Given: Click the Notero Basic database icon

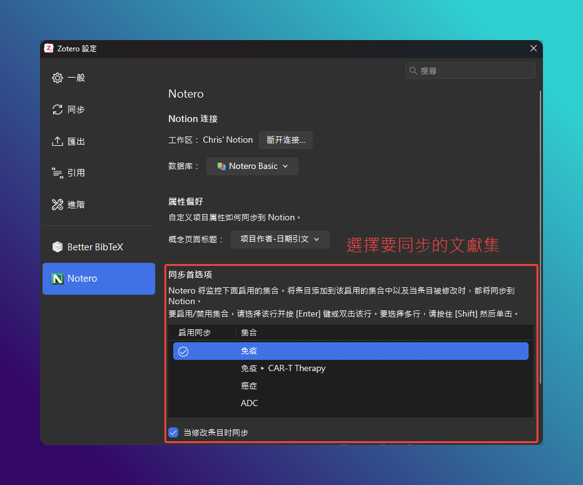Looking at the screenshot, I should pos(221,166).
